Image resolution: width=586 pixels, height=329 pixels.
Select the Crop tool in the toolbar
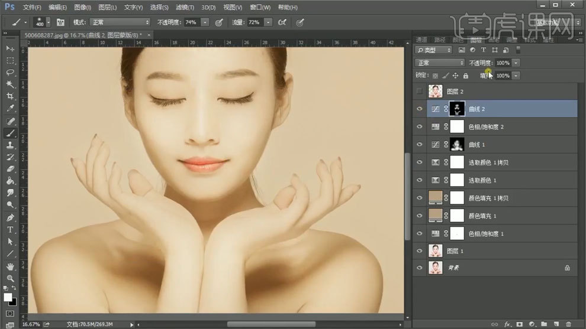click(x=10, y=96)
